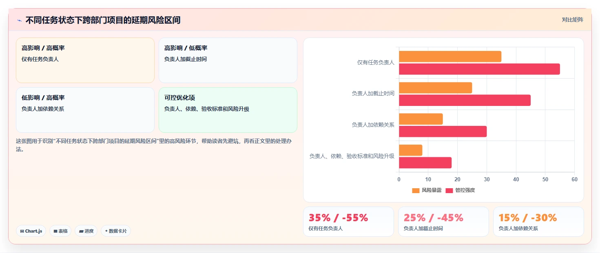Click the 25% / -45% stat value
600x253 pixels.
[x=433, y=218]
